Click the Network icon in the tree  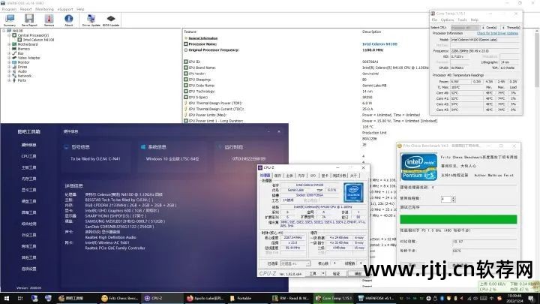(14, 76)
